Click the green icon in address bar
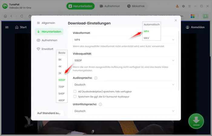Screen dimensions: 212x136 pos(206,16)
